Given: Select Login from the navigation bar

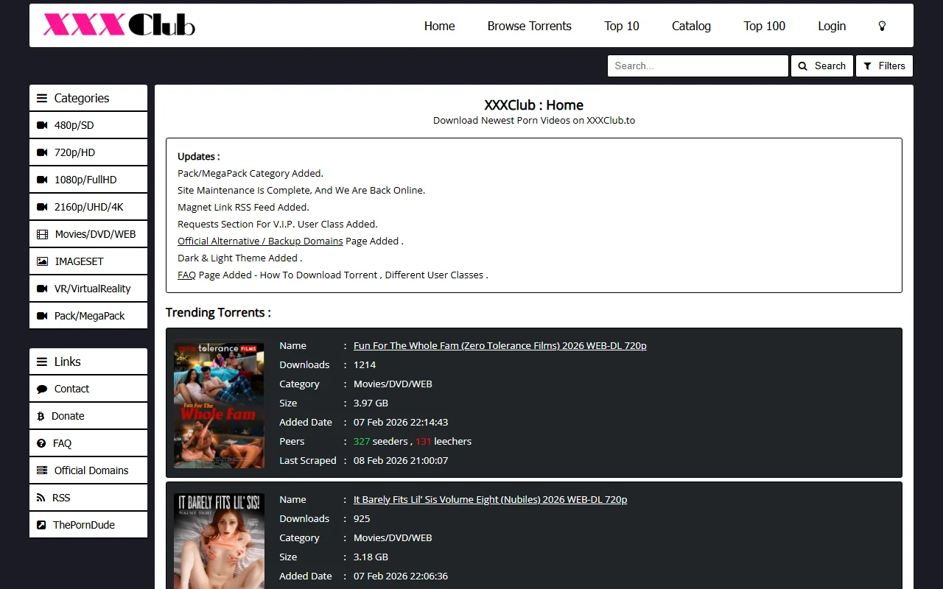Looking at the screenshot, I should [832, 26].
